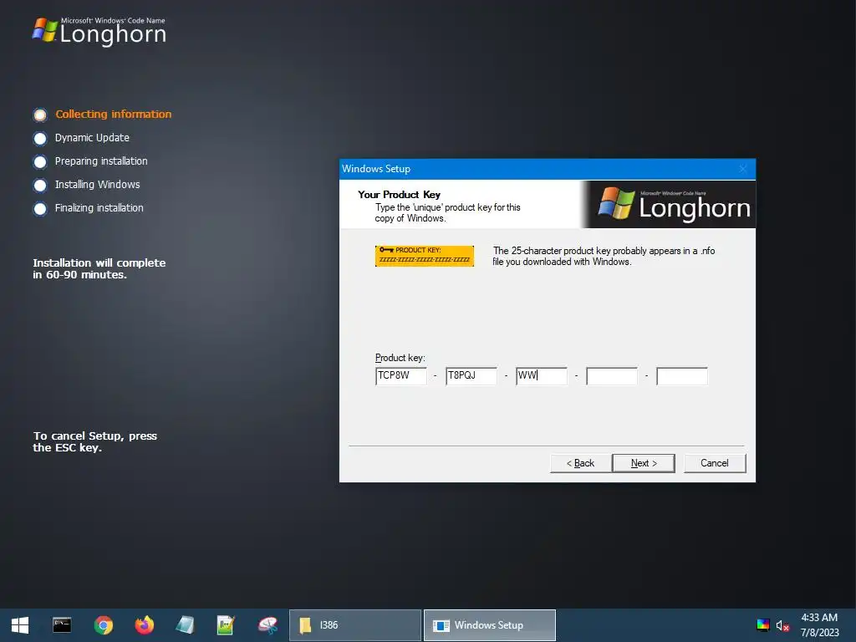The image size is (856, 642).
Task: Click the yellow PRODUCT KEY sticker image
Action: pyautogui.click(x=424, y=256)
